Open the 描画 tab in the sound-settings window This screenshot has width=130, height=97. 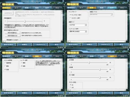(x=102, y=56)
